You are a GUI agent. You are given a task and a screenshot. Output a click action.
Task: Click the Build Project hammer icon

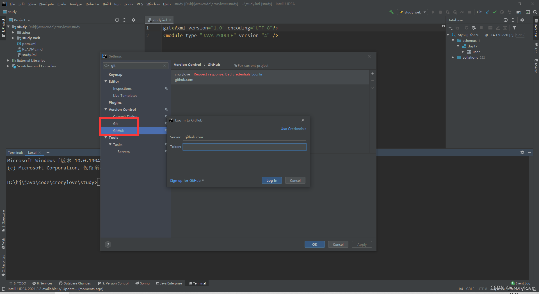391,12
